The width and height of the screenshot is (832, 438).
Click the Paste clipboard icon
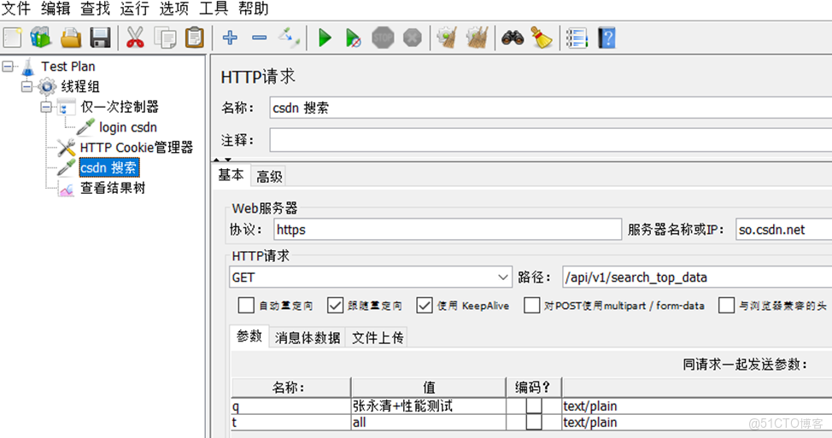point(195,38)
